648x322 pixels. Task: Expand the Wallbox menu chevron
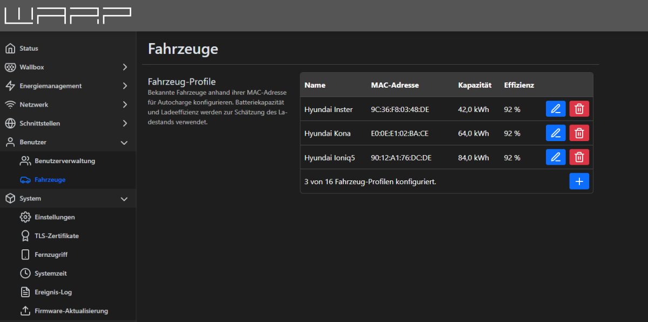pyautogui.click(x=125, y=67)
